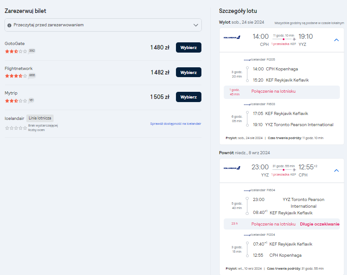The image size is (347, 275).
Task: Click the 'Długie oczekiwanie' warning label
Action: tap(320, 224)
